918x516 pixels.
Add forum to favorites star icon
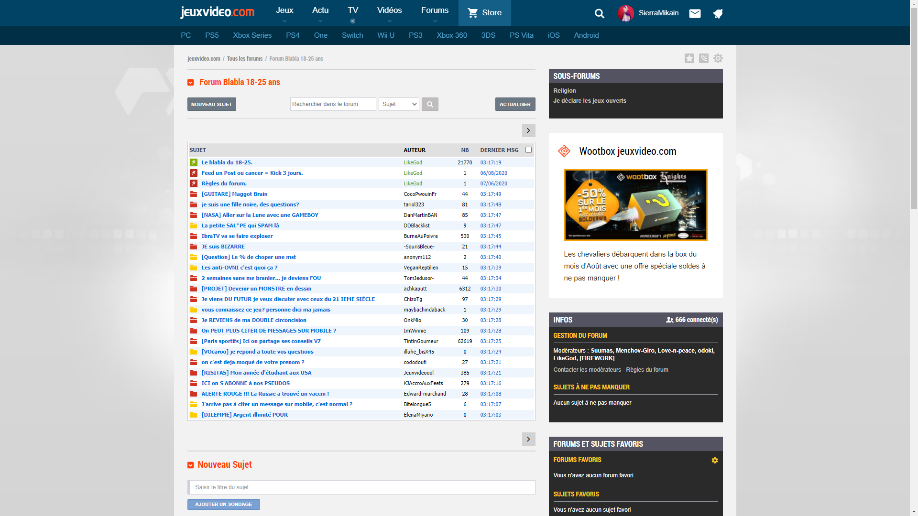[689, 58]
